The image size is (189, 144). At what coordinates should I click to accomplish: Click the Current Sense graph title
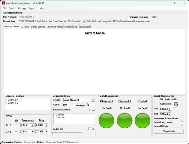[x=95, y=33]
